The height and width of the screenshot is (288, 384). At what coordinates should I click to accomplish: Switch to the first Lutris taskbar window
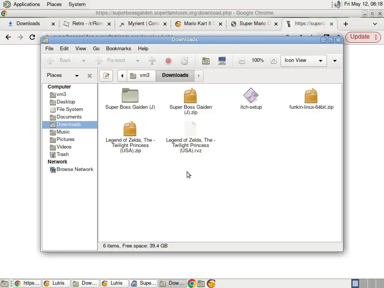pyautogui.click(x=56, y=283)
